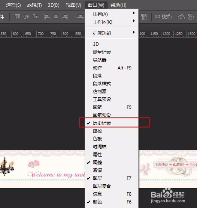Choose 画笔 from the window menu
197x208 pixels.
112,107
